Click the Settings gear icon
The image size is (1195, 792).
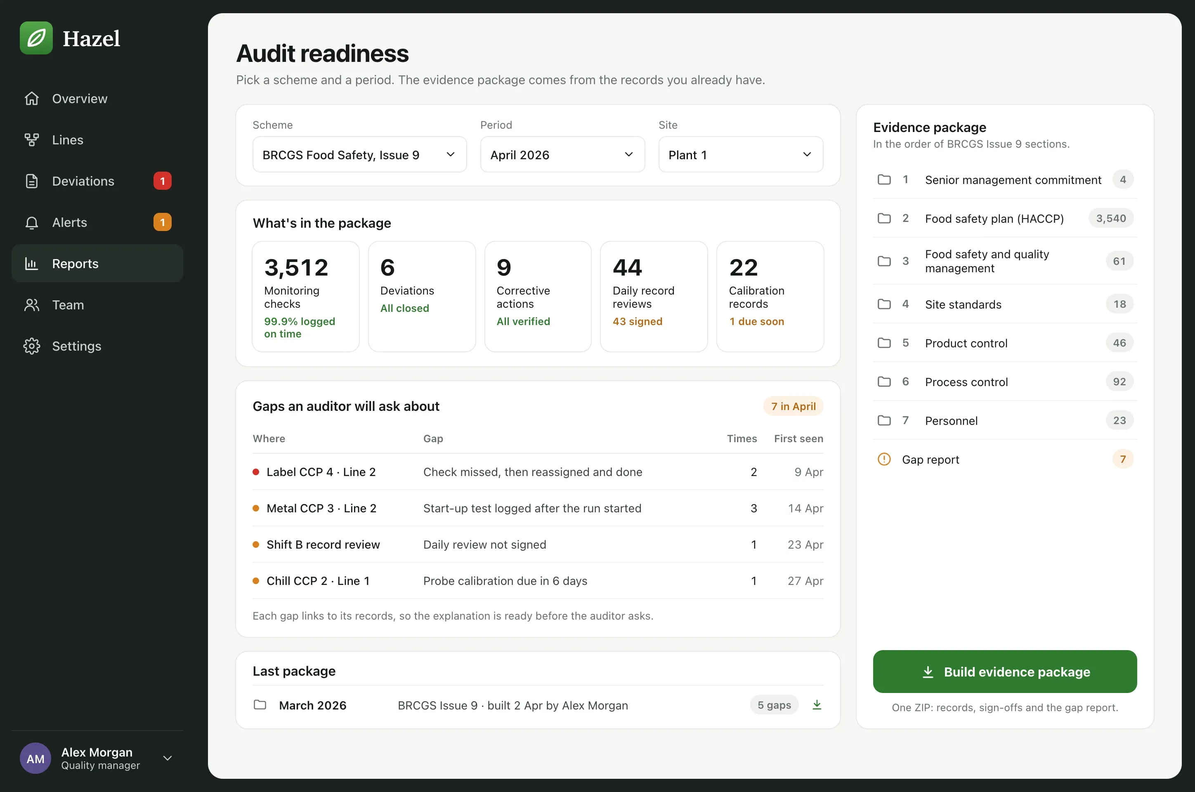[x=31, y=346]
